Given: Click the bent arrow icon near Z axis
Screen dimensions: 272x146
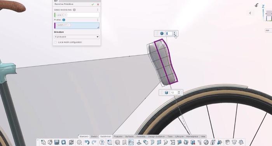Looking at the screenshot, I should pos(256,5).
